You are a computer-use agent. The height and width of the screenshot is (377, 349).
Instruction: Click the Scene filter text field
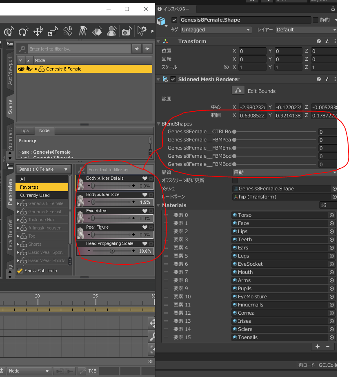(x=79, y=49)
